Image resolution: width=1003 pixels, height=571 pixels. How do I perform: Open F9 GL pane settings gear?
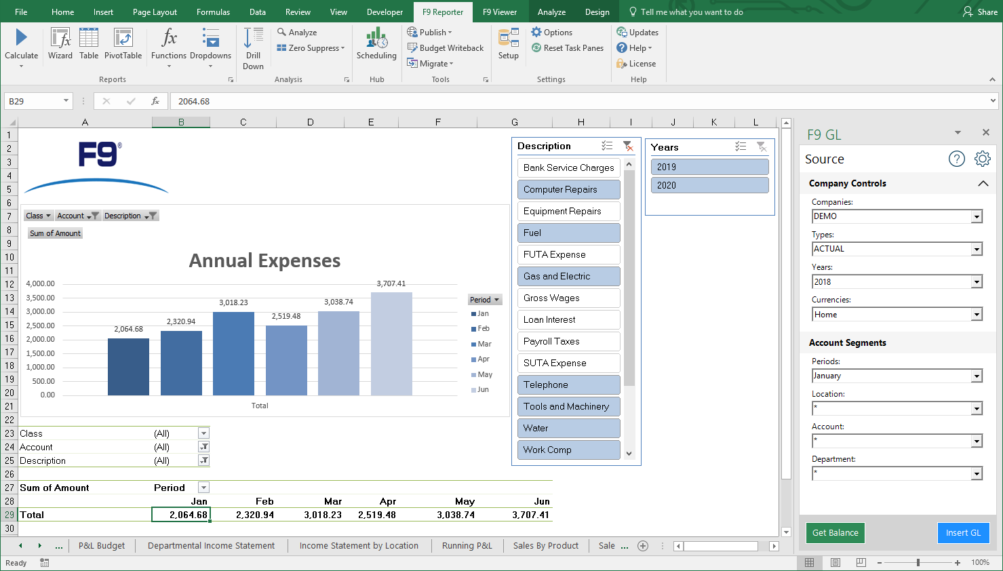982,159
